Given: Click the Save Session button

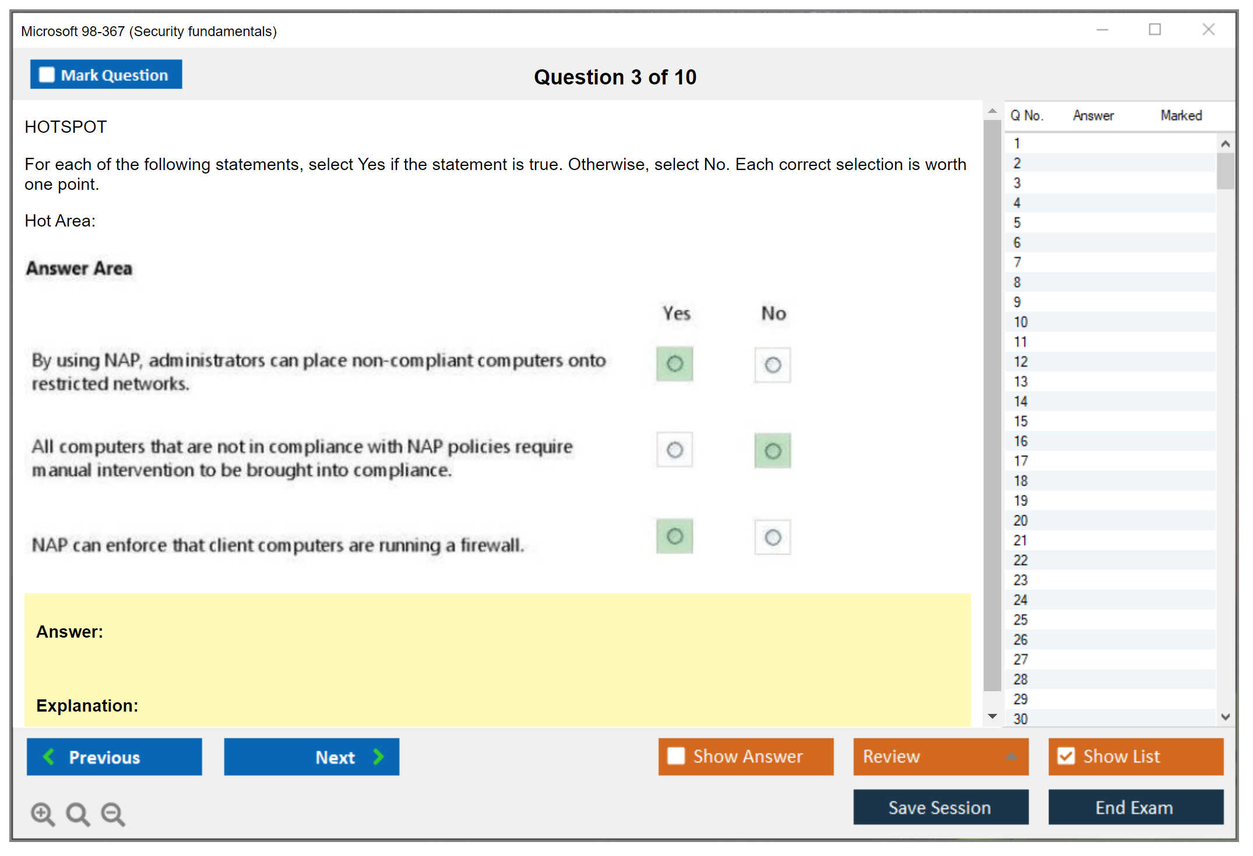Looking at the screenshot, I should pos(940,807).
